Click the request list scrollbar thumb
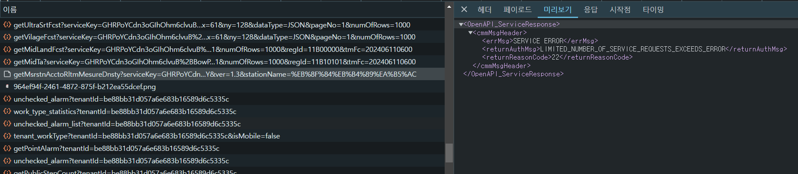Viewport: 798px width, 174px height. 449,153
